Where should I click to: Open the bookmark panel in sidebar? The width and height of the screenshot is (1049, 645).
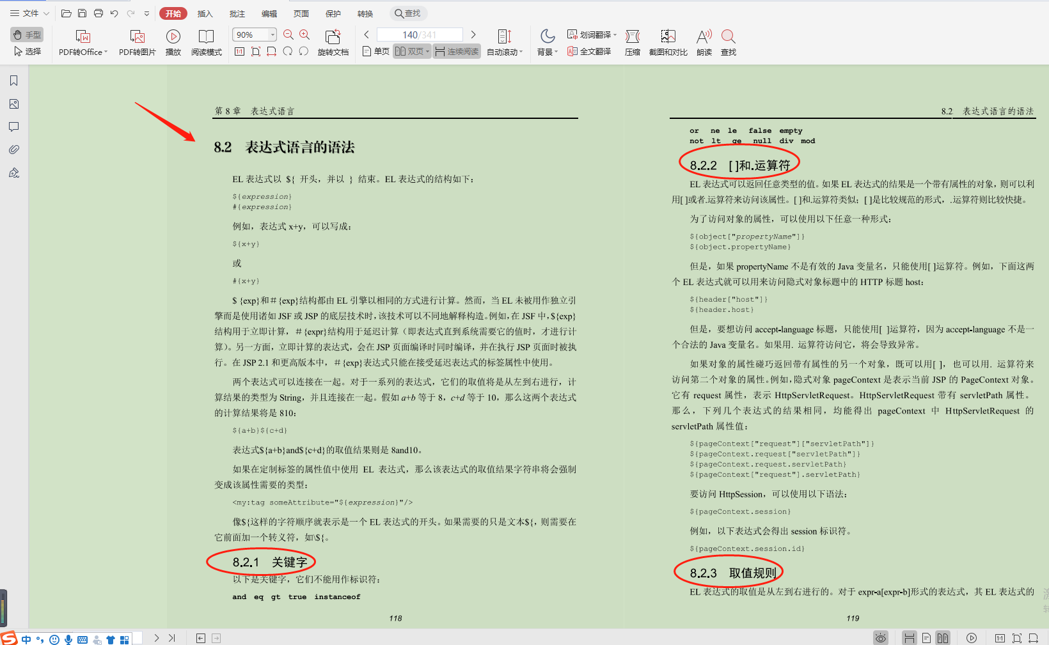(x=14, y=81)
